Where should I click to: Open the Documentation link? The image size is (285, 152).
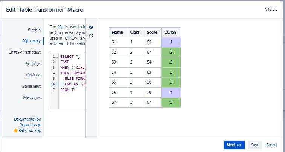pyautogui.click(x=28, y=119)
